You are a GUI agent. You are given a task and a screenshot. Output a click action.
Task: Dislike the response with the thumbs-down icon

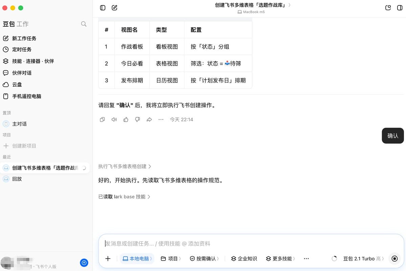(137, 120)
